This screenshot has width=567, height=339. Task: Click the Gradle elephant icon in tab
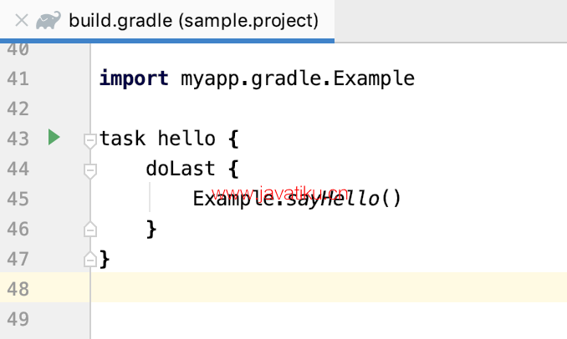49,20
